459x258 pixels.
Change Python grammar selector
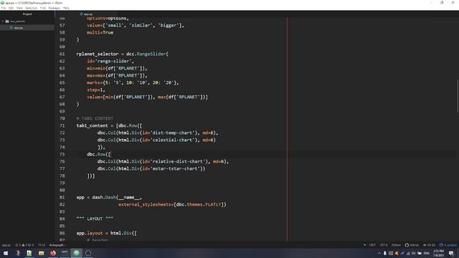pos(396,245)
